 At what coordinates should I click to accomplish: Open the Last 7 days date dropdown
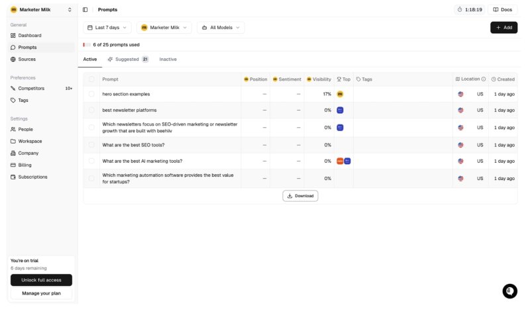pyautogui.click(x=107, y=28)
